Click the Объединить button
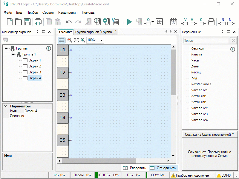This screenshot has width=239, height=179. point(163,168)
